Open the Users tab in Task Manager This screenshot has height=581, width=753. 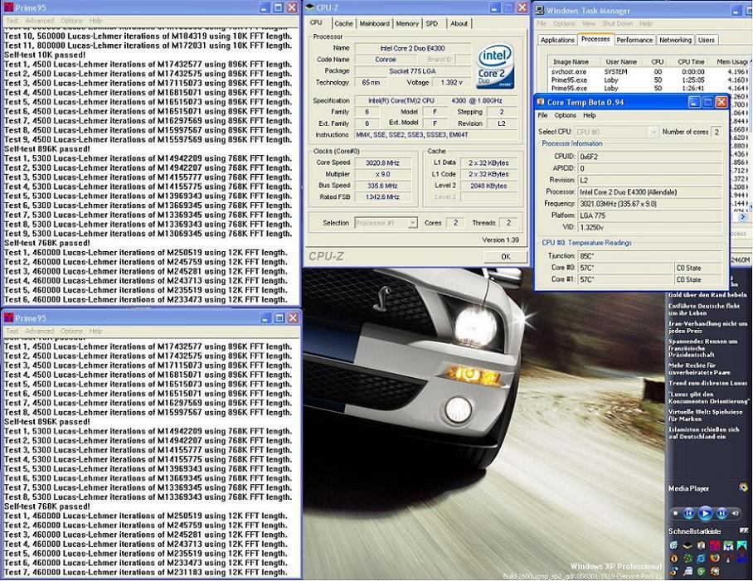click(x=706, y=40)
